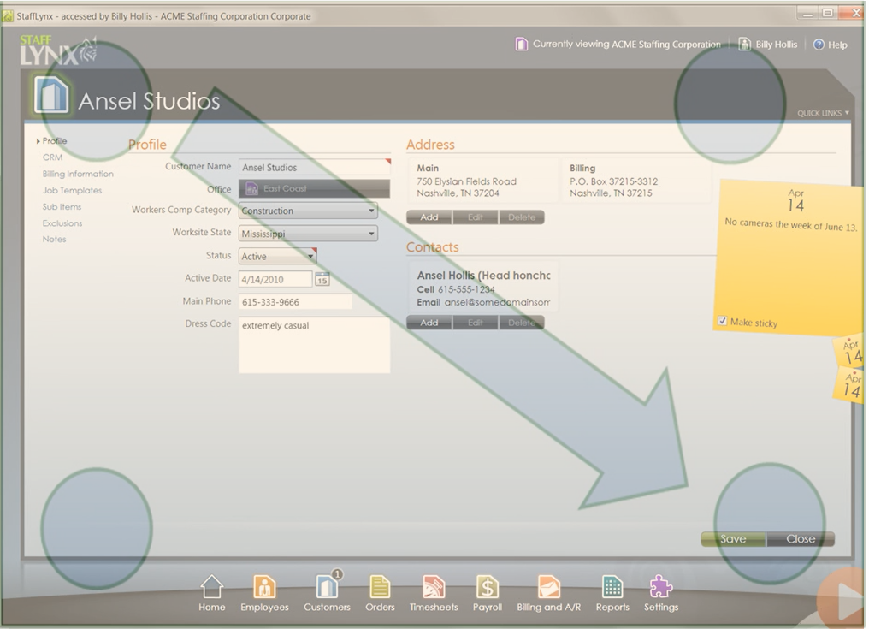Click the orange play arrow button

pyautogui.click(x=843, y=601)
